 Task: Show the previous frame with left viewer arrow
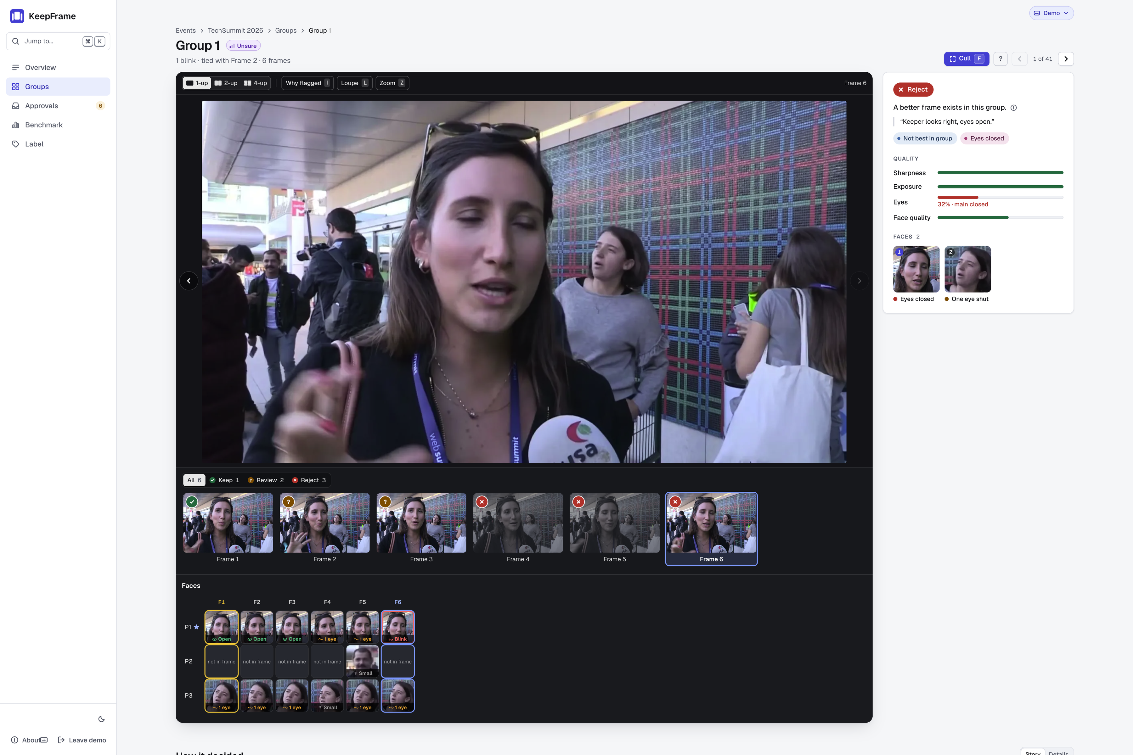pyautogui.click(x=189, y=281)
